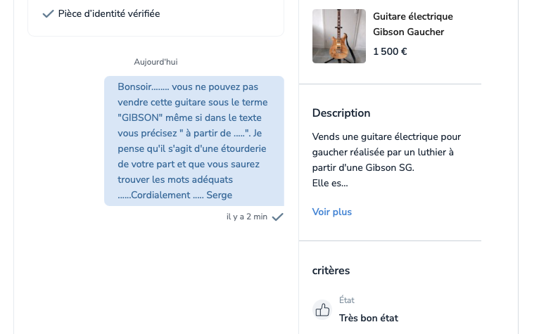Click the 1 500 € price
The width and height of the screenshot is (558, 334).
tap(390, 51)
